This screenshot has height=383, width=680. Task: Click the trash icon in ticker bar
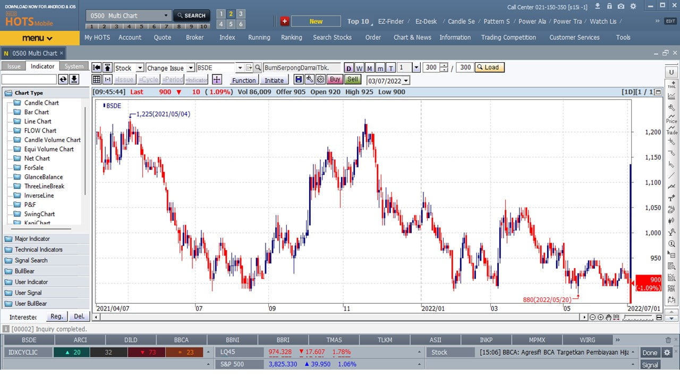click(x=668, y=340)
